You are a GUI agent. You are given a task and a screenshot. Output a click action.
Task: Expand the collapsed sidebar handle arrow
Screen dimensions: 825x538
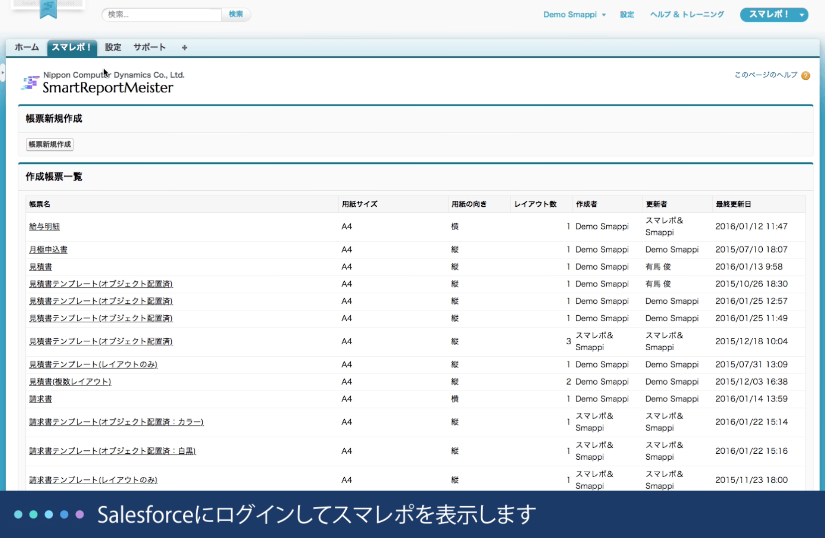2,73
